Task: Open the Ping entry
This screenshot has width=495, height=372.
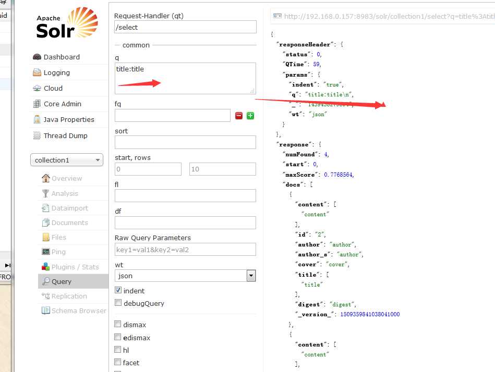Action: click(x=58, y=252)
